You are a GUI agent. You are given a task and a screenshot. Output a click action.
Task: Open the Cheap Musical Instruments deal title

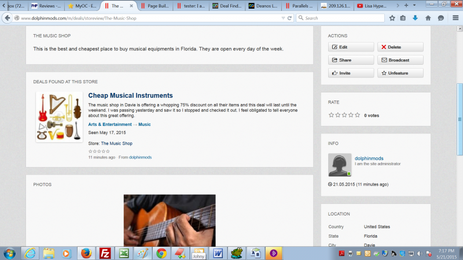pos(130,95)
